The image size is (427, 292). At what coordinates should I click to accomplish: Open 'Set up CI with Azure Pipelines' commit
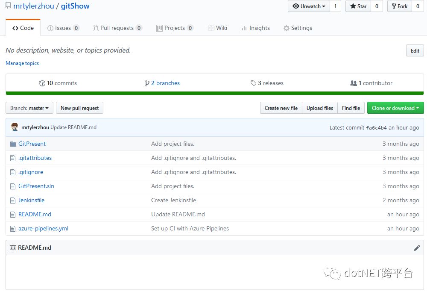click(190, 229)
